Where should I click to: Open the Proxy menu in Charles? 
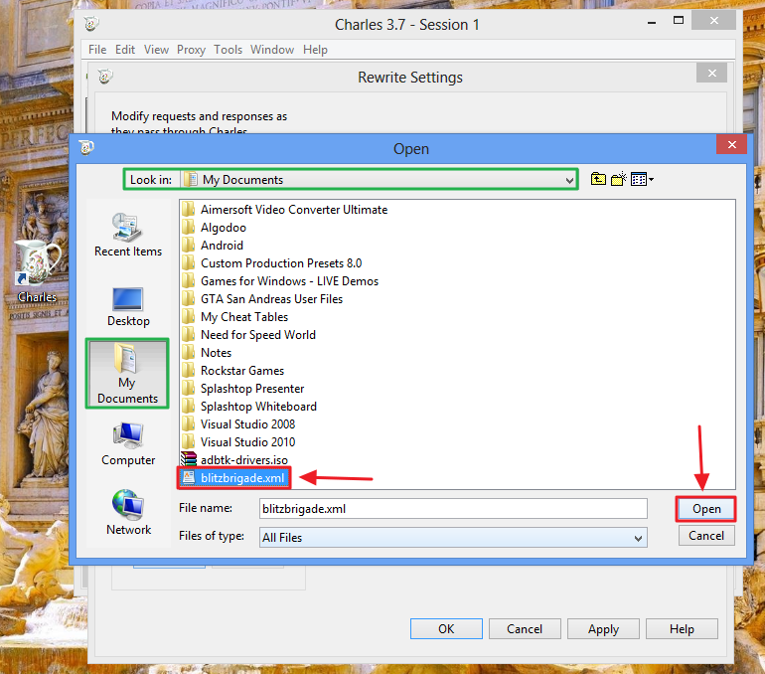(x=191, y=50)
